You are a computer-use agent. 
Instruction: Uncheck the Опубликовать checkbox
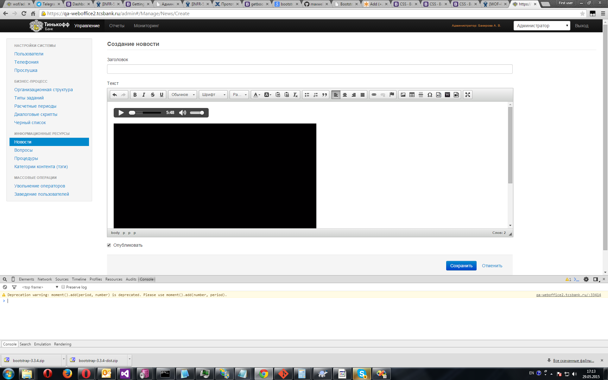(x=109, y=245)
